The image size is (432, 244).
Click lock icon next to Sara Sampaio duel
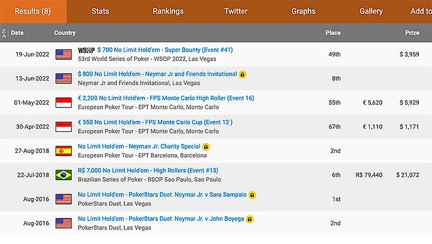coord(252,195)
